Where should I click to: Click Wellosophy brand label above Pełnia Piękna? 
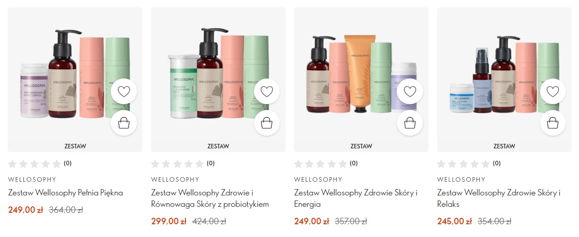click(32, 179)
